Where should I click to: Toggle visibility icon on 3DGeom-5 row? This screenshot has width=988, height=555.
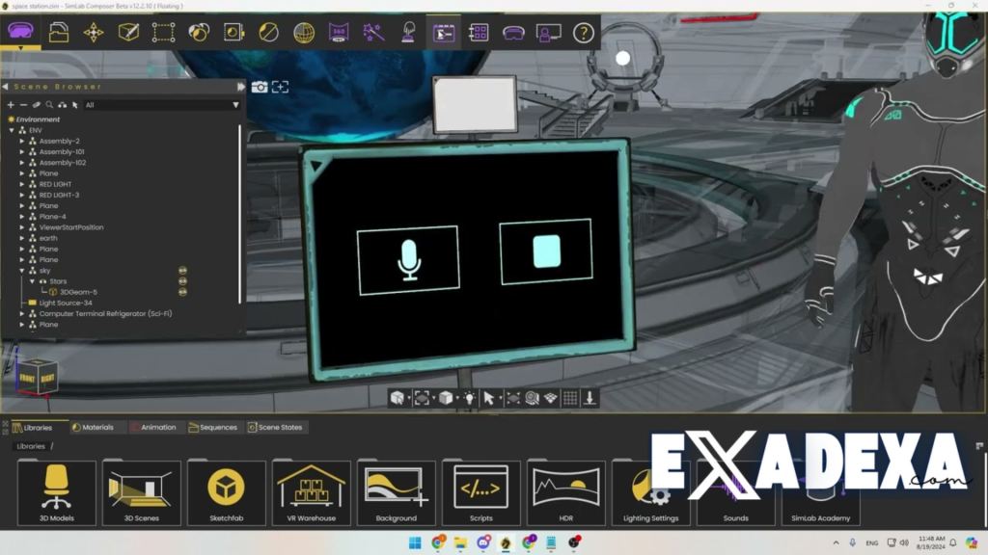coord(182,292)
